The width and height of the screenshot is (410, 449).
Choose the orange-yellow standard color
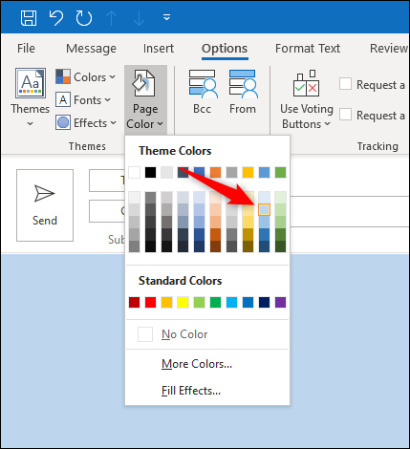click(166, 302)
